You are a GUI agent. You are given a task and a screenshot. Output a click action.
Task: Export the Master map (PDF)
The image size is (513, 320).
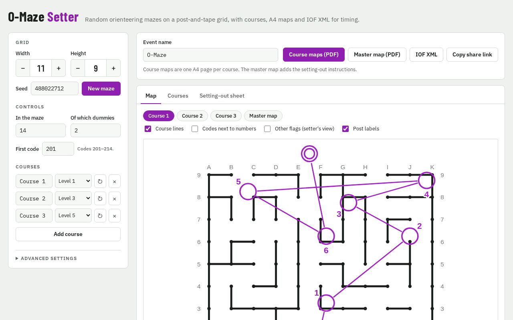377,55
